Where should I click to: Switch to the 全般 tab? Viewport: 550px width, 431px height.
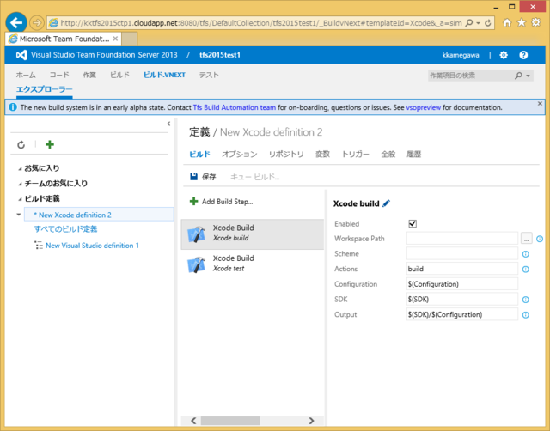click(x=388, y=155)
